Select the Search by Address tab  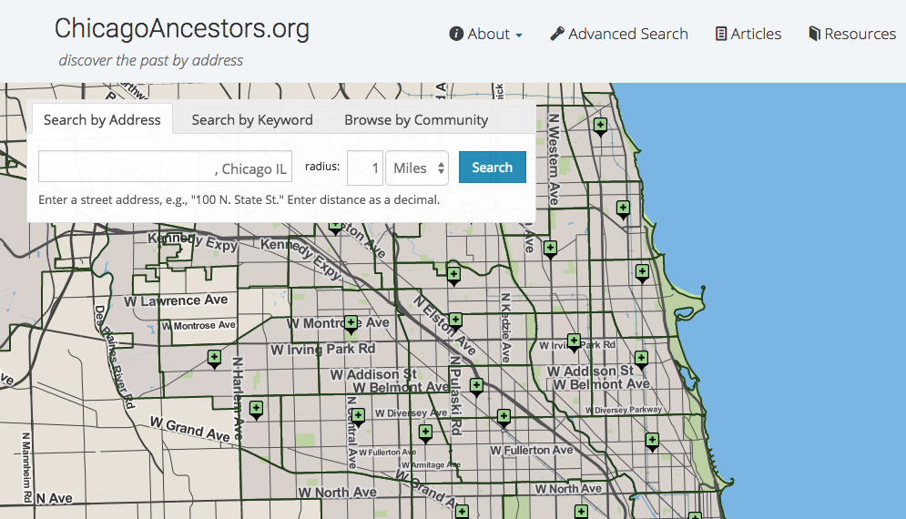102,119
